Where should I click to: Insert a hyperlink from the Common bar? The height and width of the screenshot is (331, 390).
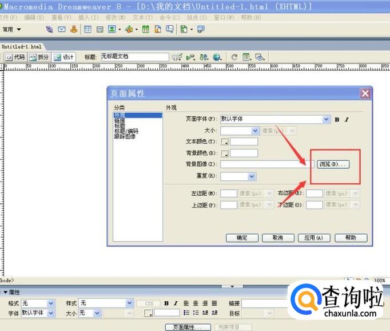[49, 29]
